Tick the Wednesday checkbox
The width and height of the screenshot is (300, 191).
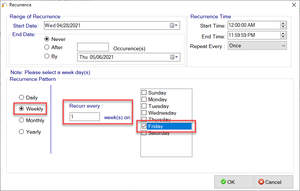[x=144, y=113]
